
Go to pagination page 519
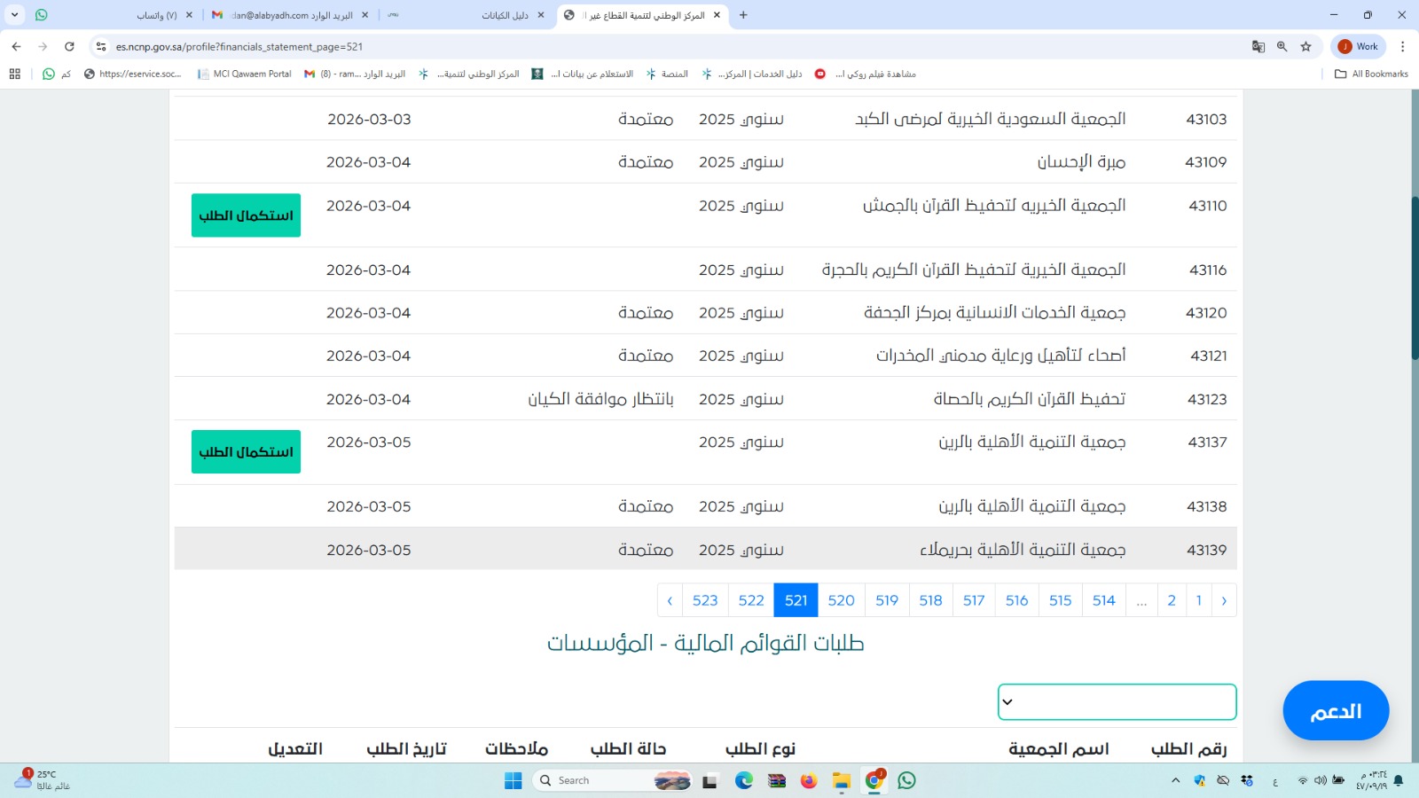887,600
